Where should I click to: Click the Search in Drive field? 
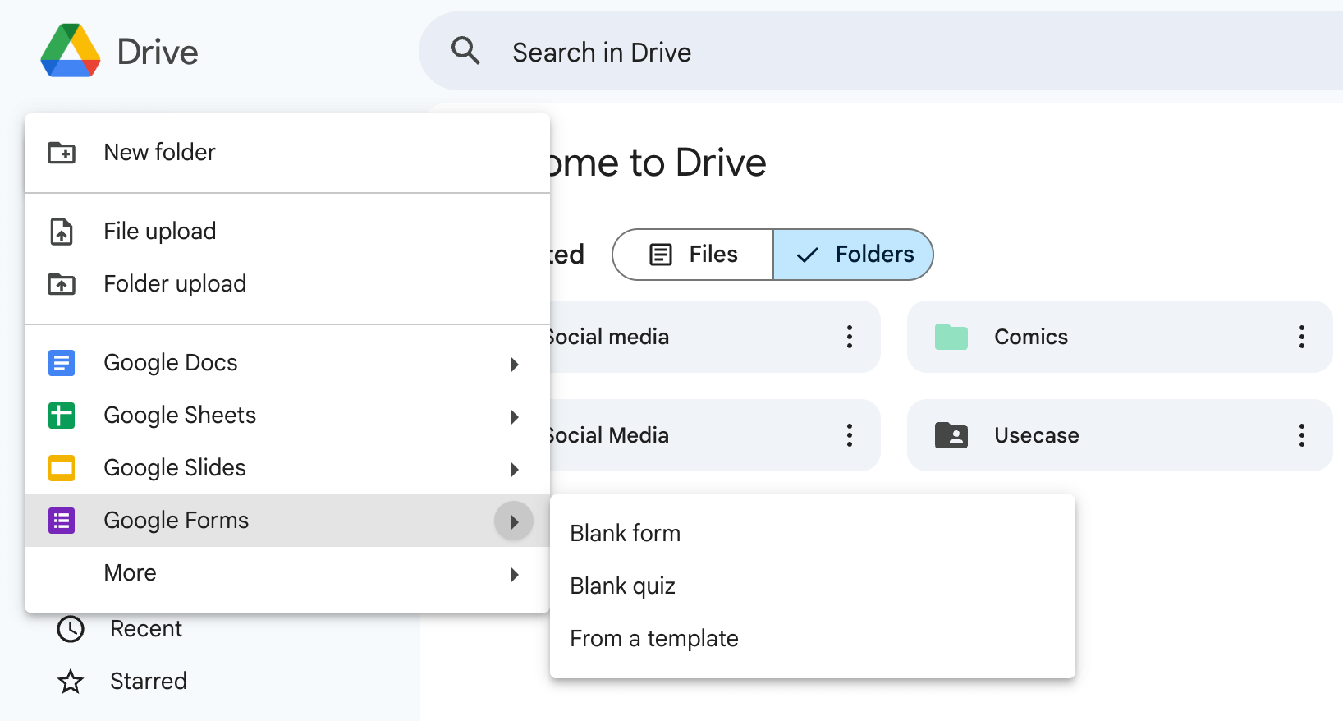point(881,51)
